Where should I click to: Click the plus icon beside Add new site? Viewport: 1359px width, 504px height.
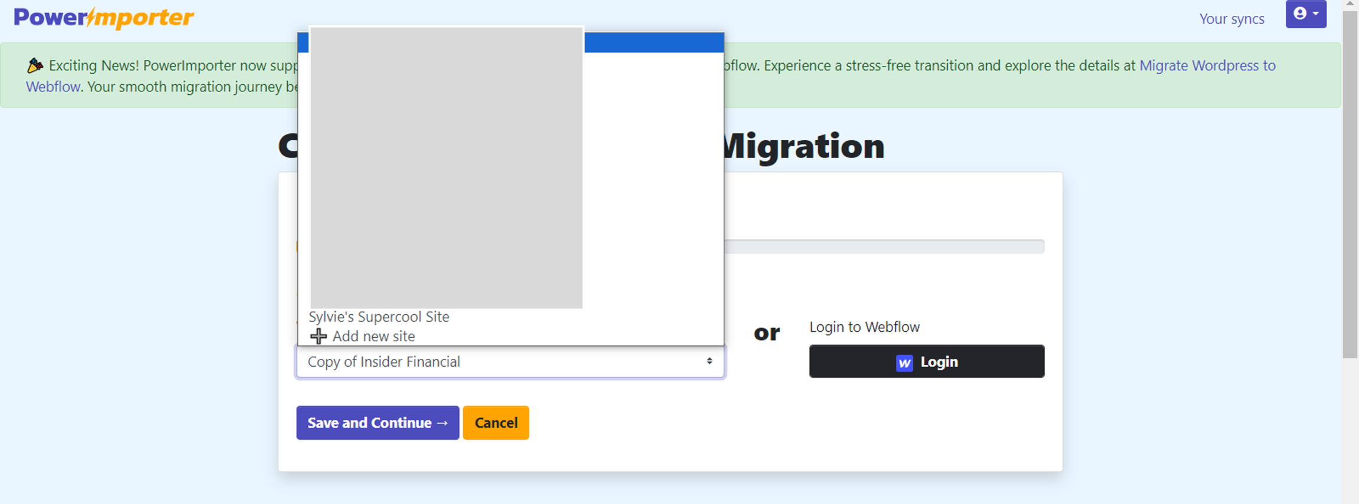click(x=319, y=336)
